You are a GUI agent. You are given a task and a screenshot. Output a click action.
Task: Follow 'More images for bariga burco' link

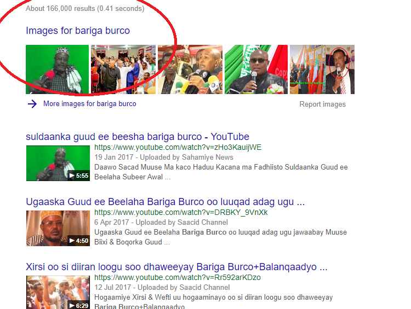tap(90, 103)
